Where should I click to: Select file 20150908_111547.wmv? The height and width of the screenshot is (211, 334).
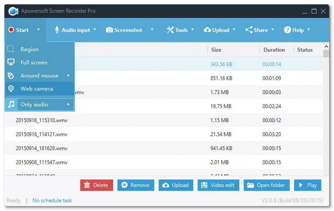(x=41, y=162)
